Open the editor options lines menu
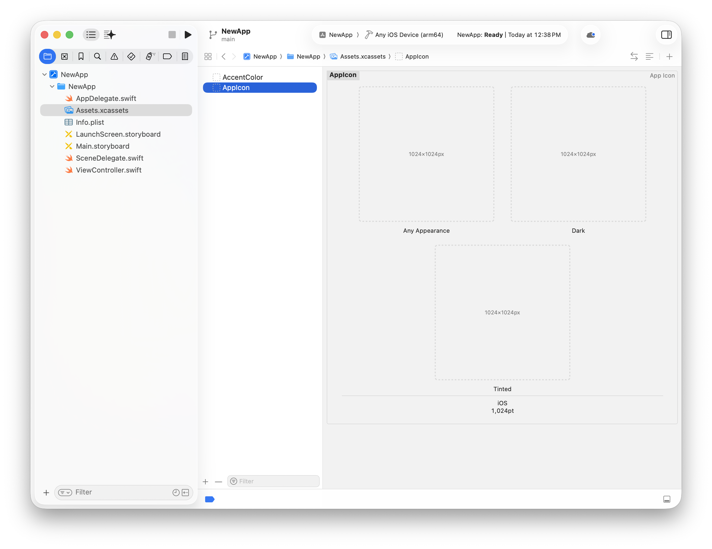The height and width of the screenshot is (549, 712). (x=649, y=56)
